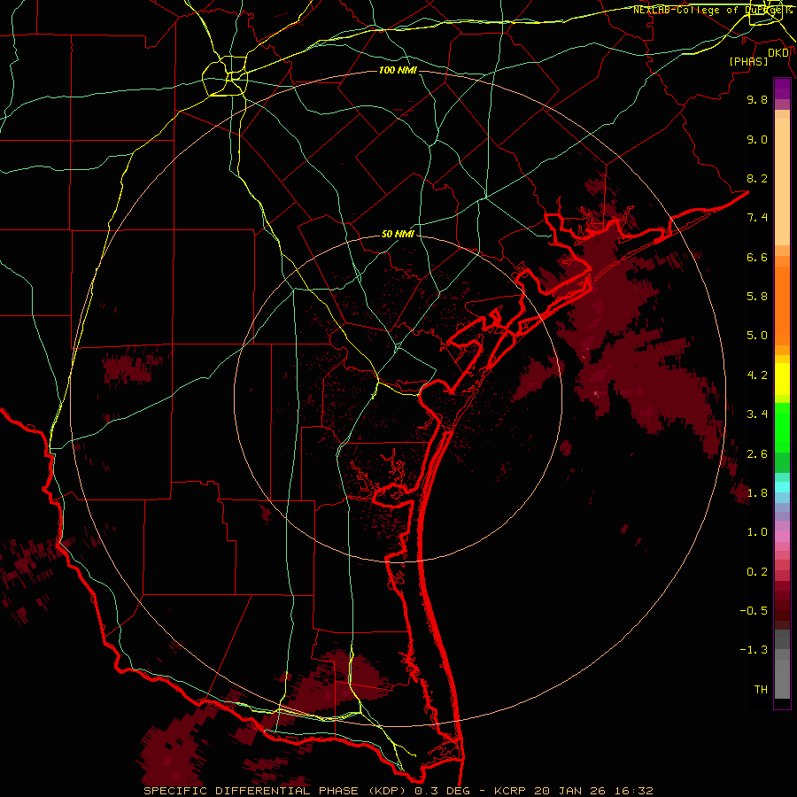Screen dimensions: 797x797
Task: Click the TH threshold legend label
Action: click(761, 690)
